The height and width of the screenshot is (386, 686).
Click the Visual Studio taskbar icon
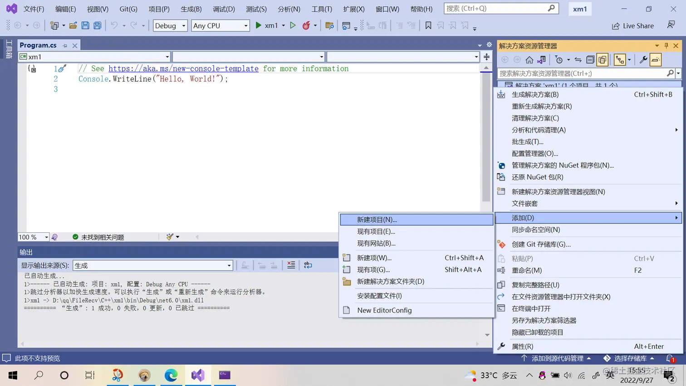[198, 375]
